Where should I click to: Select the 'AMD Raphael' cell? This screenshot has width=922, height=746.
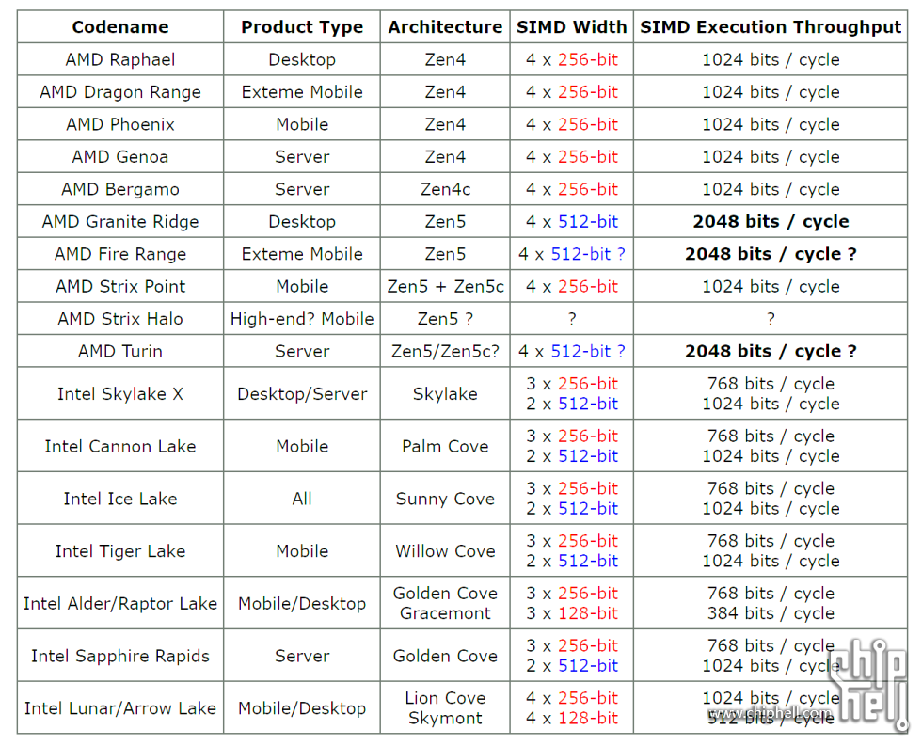[x=120, y=59]
